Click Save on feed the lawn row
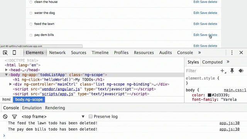 [203, 24]
